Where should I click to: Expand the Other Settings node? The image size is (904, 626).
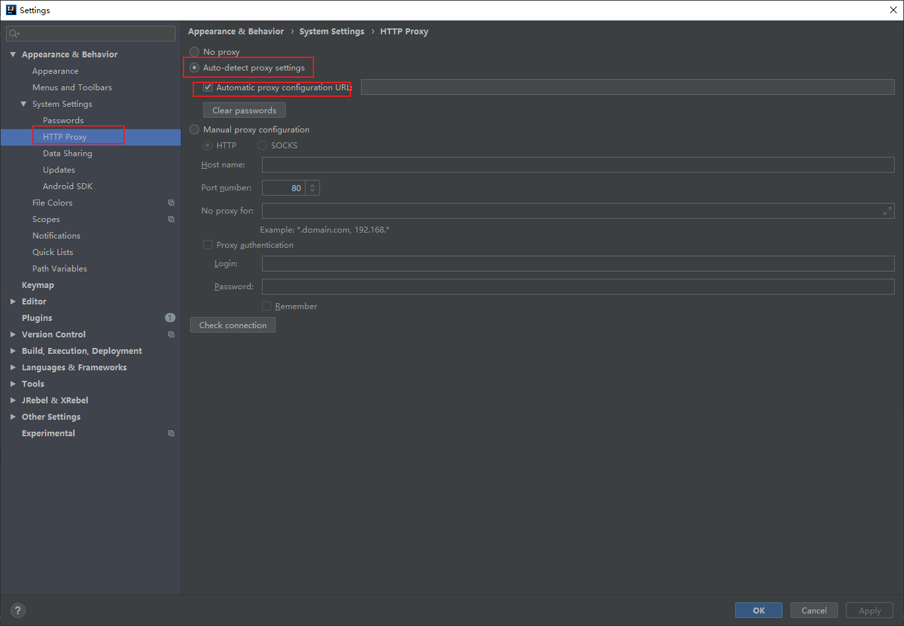[13, 416]
